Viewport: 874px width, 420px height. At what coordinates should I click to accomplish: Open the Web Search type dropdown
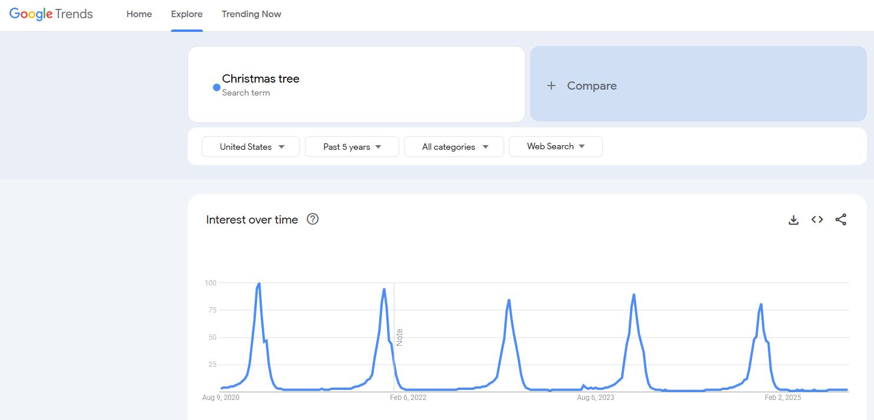point(555,146)
